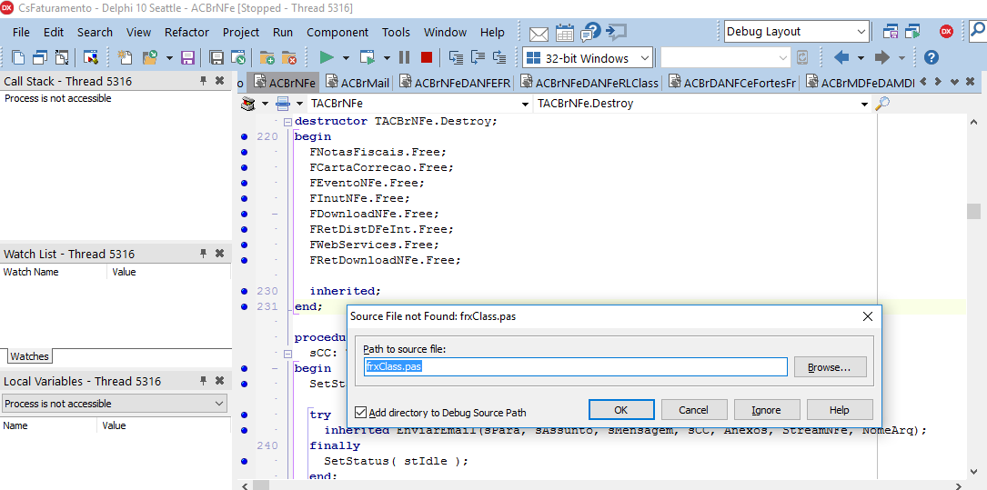
Task: Switch to the ACBrNFeDANFeRLClass tab
Action: point(589,83)
